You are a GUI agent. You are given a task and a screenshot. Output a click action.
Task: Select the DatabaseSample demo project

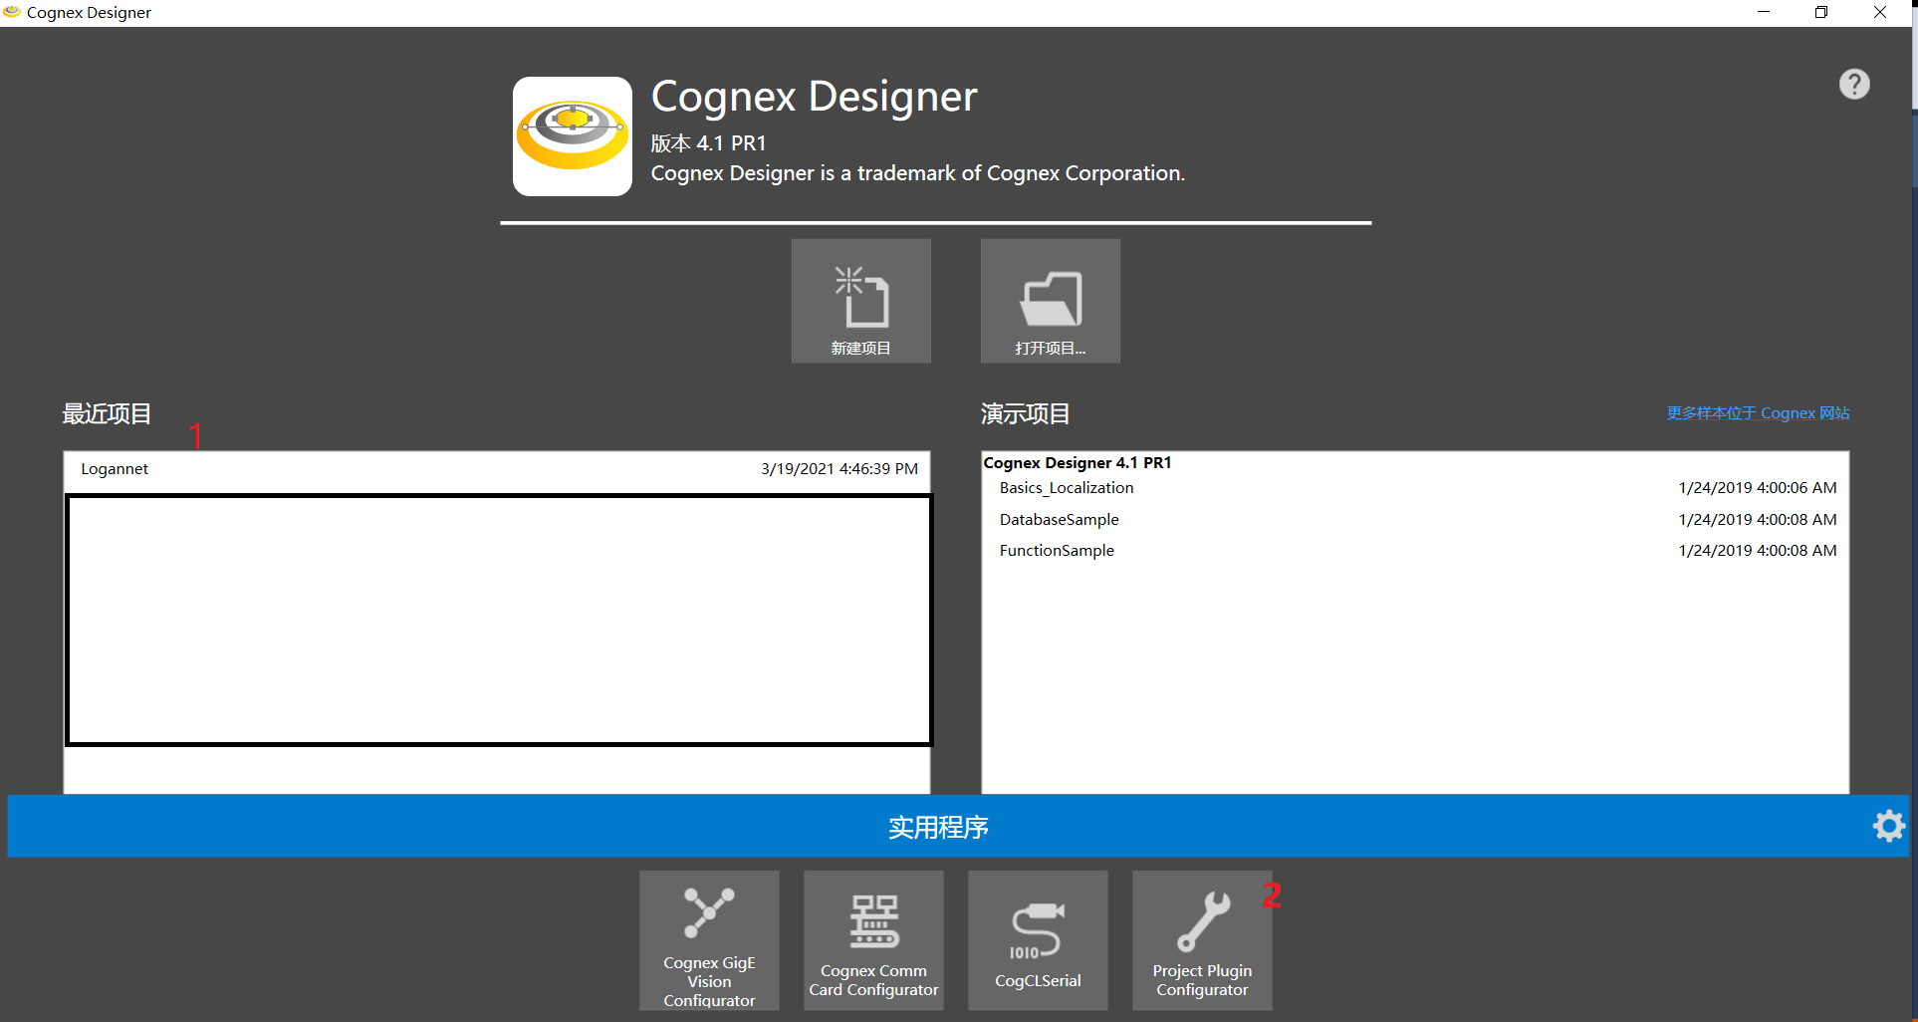pos(1415,520)
